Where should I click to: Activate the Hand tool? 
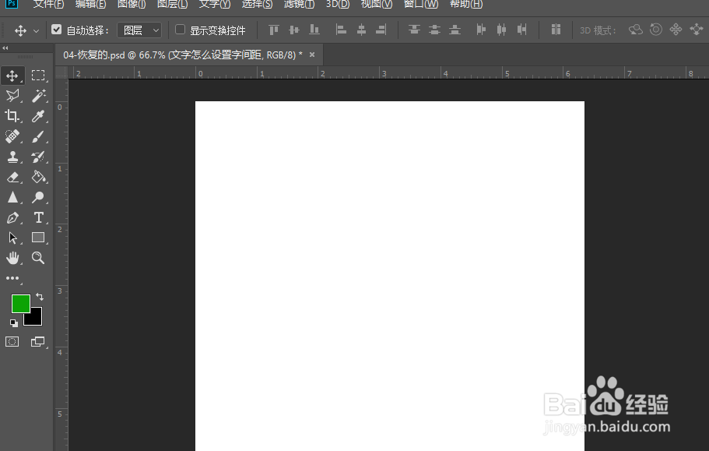click(12, 258)
